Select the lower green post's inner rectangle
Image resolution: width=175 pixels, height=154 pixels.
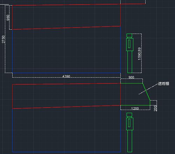click(x=129, y=123)
